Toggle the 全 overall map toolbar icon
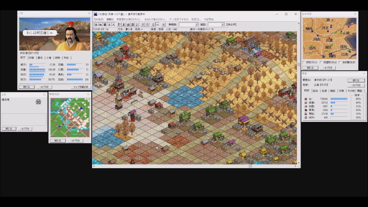This screenshot has width=368, height=207. [96, 24]
